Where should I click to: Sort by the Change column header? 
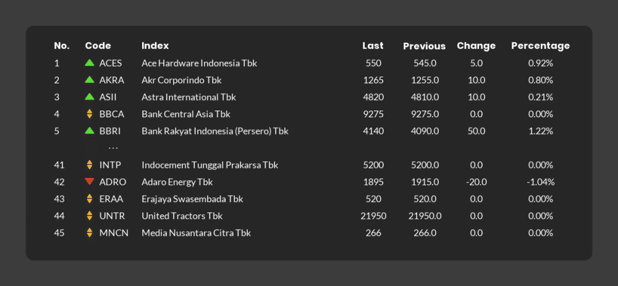[x=476, y=46]
